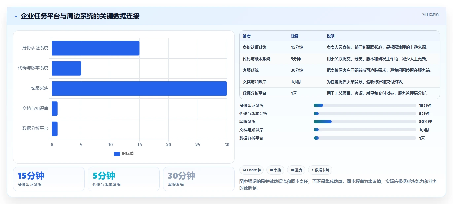Click the 维度 column header
Viewport: 453px width, 204px height.
(x=247, y=36)
